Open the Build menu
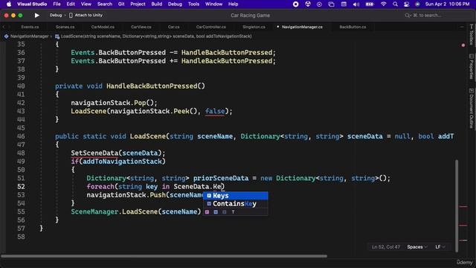The height and width of the screenshot is (268, 476). tap(157, 4)
